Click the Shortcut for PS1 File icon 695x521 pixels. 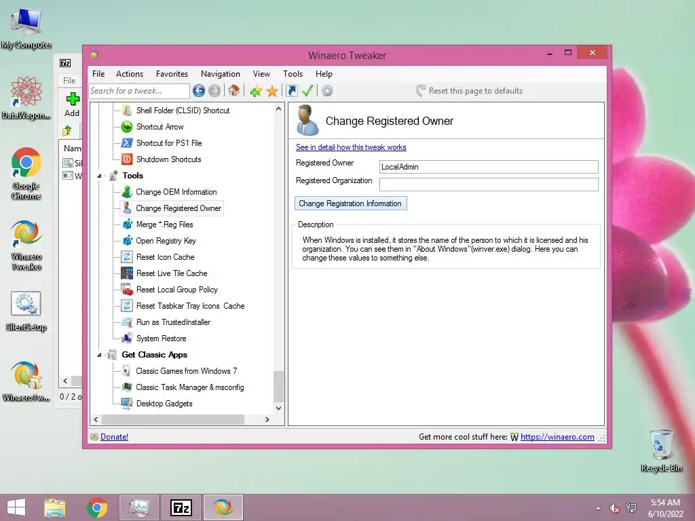pyautogui.click(x=127, y=143)
